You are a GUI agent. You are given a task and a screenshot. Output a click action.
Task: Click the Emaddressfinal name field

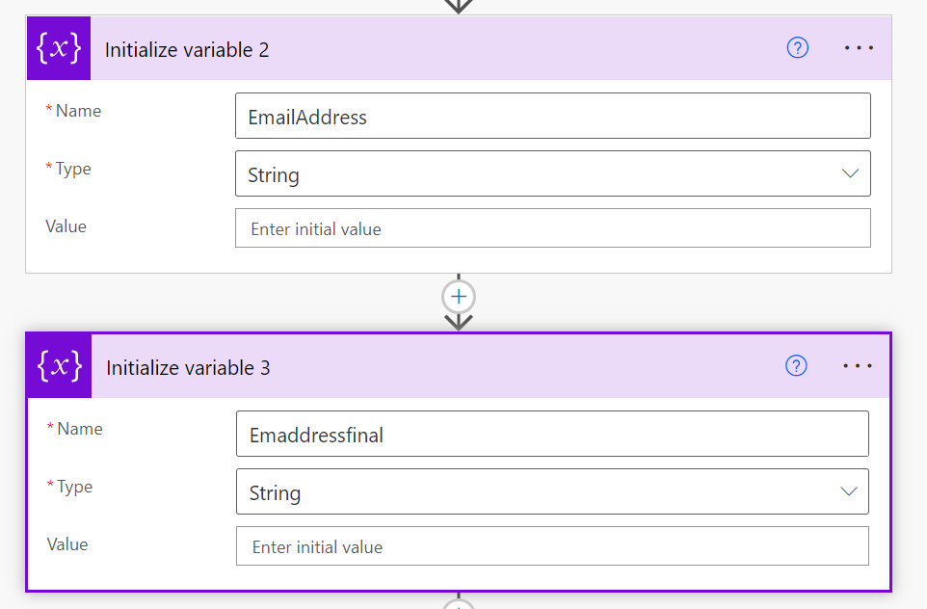click(552, 435)
